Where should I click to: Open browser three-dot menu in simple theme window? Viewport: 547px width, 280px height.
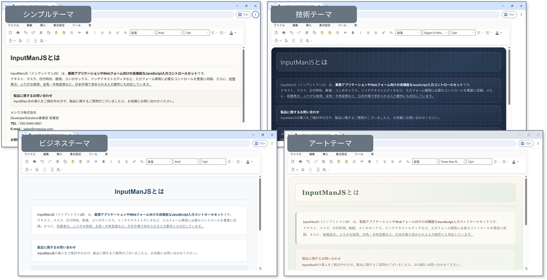coord(256,15)
